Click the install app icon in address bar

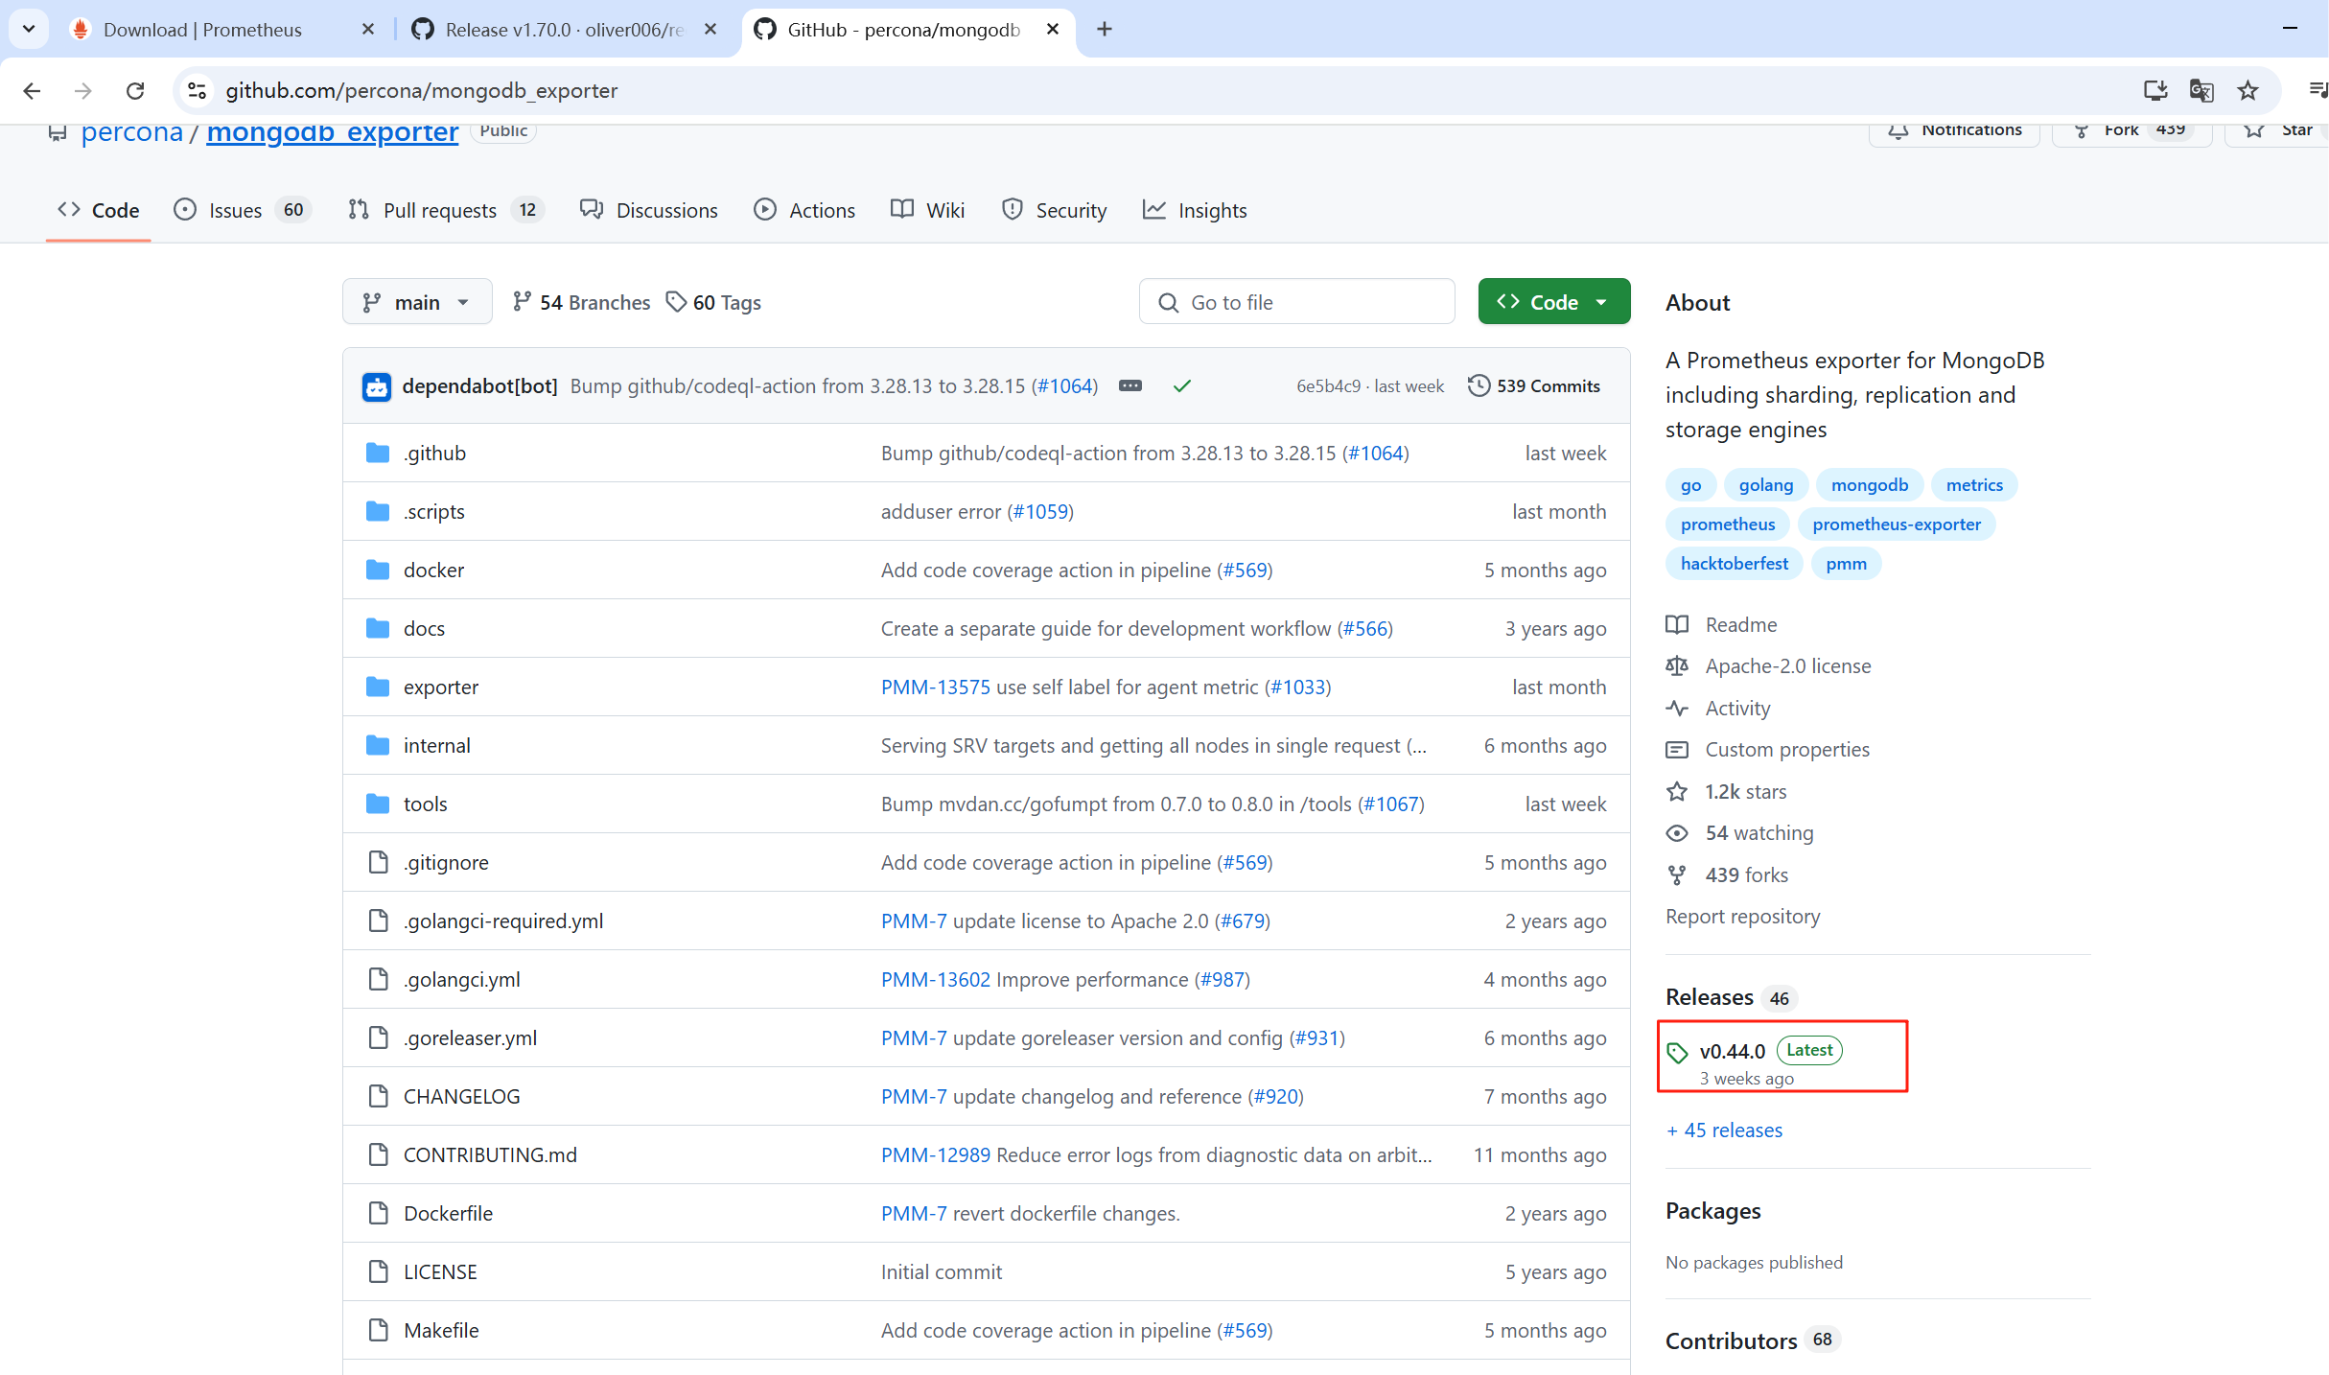click(x=2155, y=90)
